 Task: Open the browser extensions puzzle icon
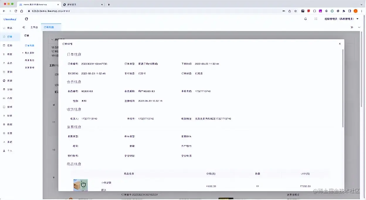tap(344, 11)
